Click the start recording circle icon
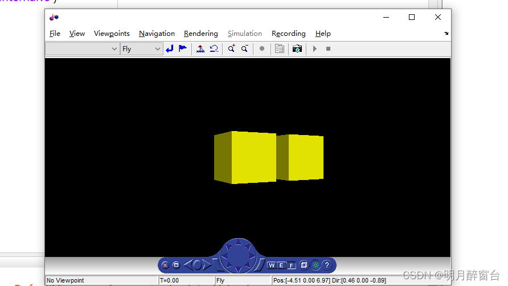 click(262, 48)
